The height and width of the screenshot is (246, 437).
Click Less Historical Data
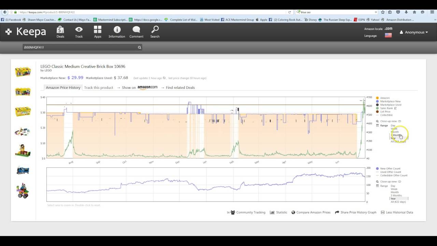(x=397, y=212)
